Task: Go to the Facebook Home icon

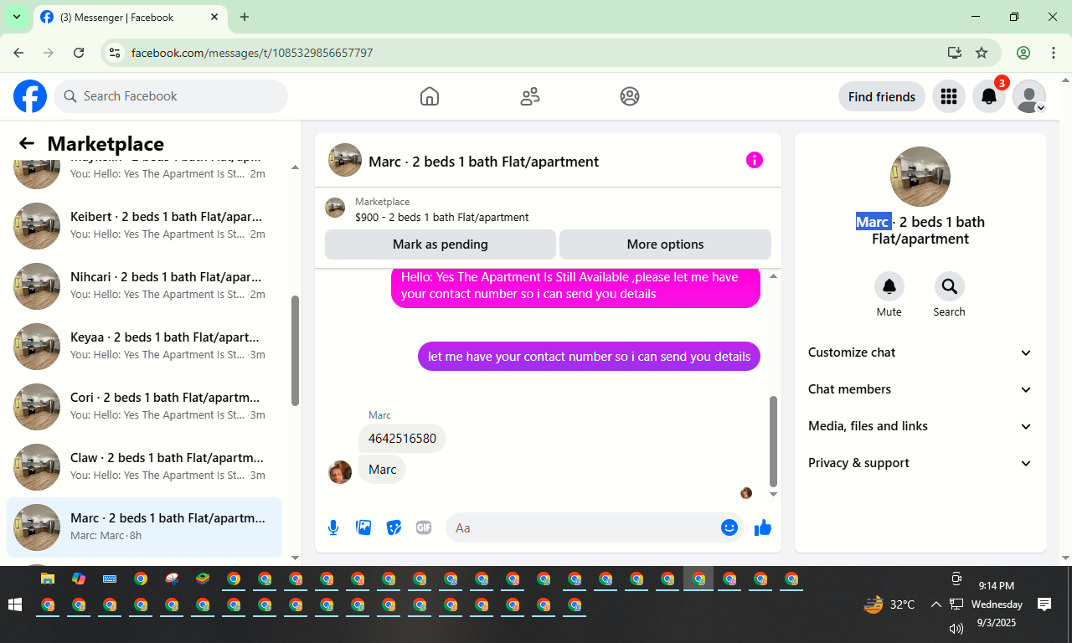Action: click(x=430, y=96)
